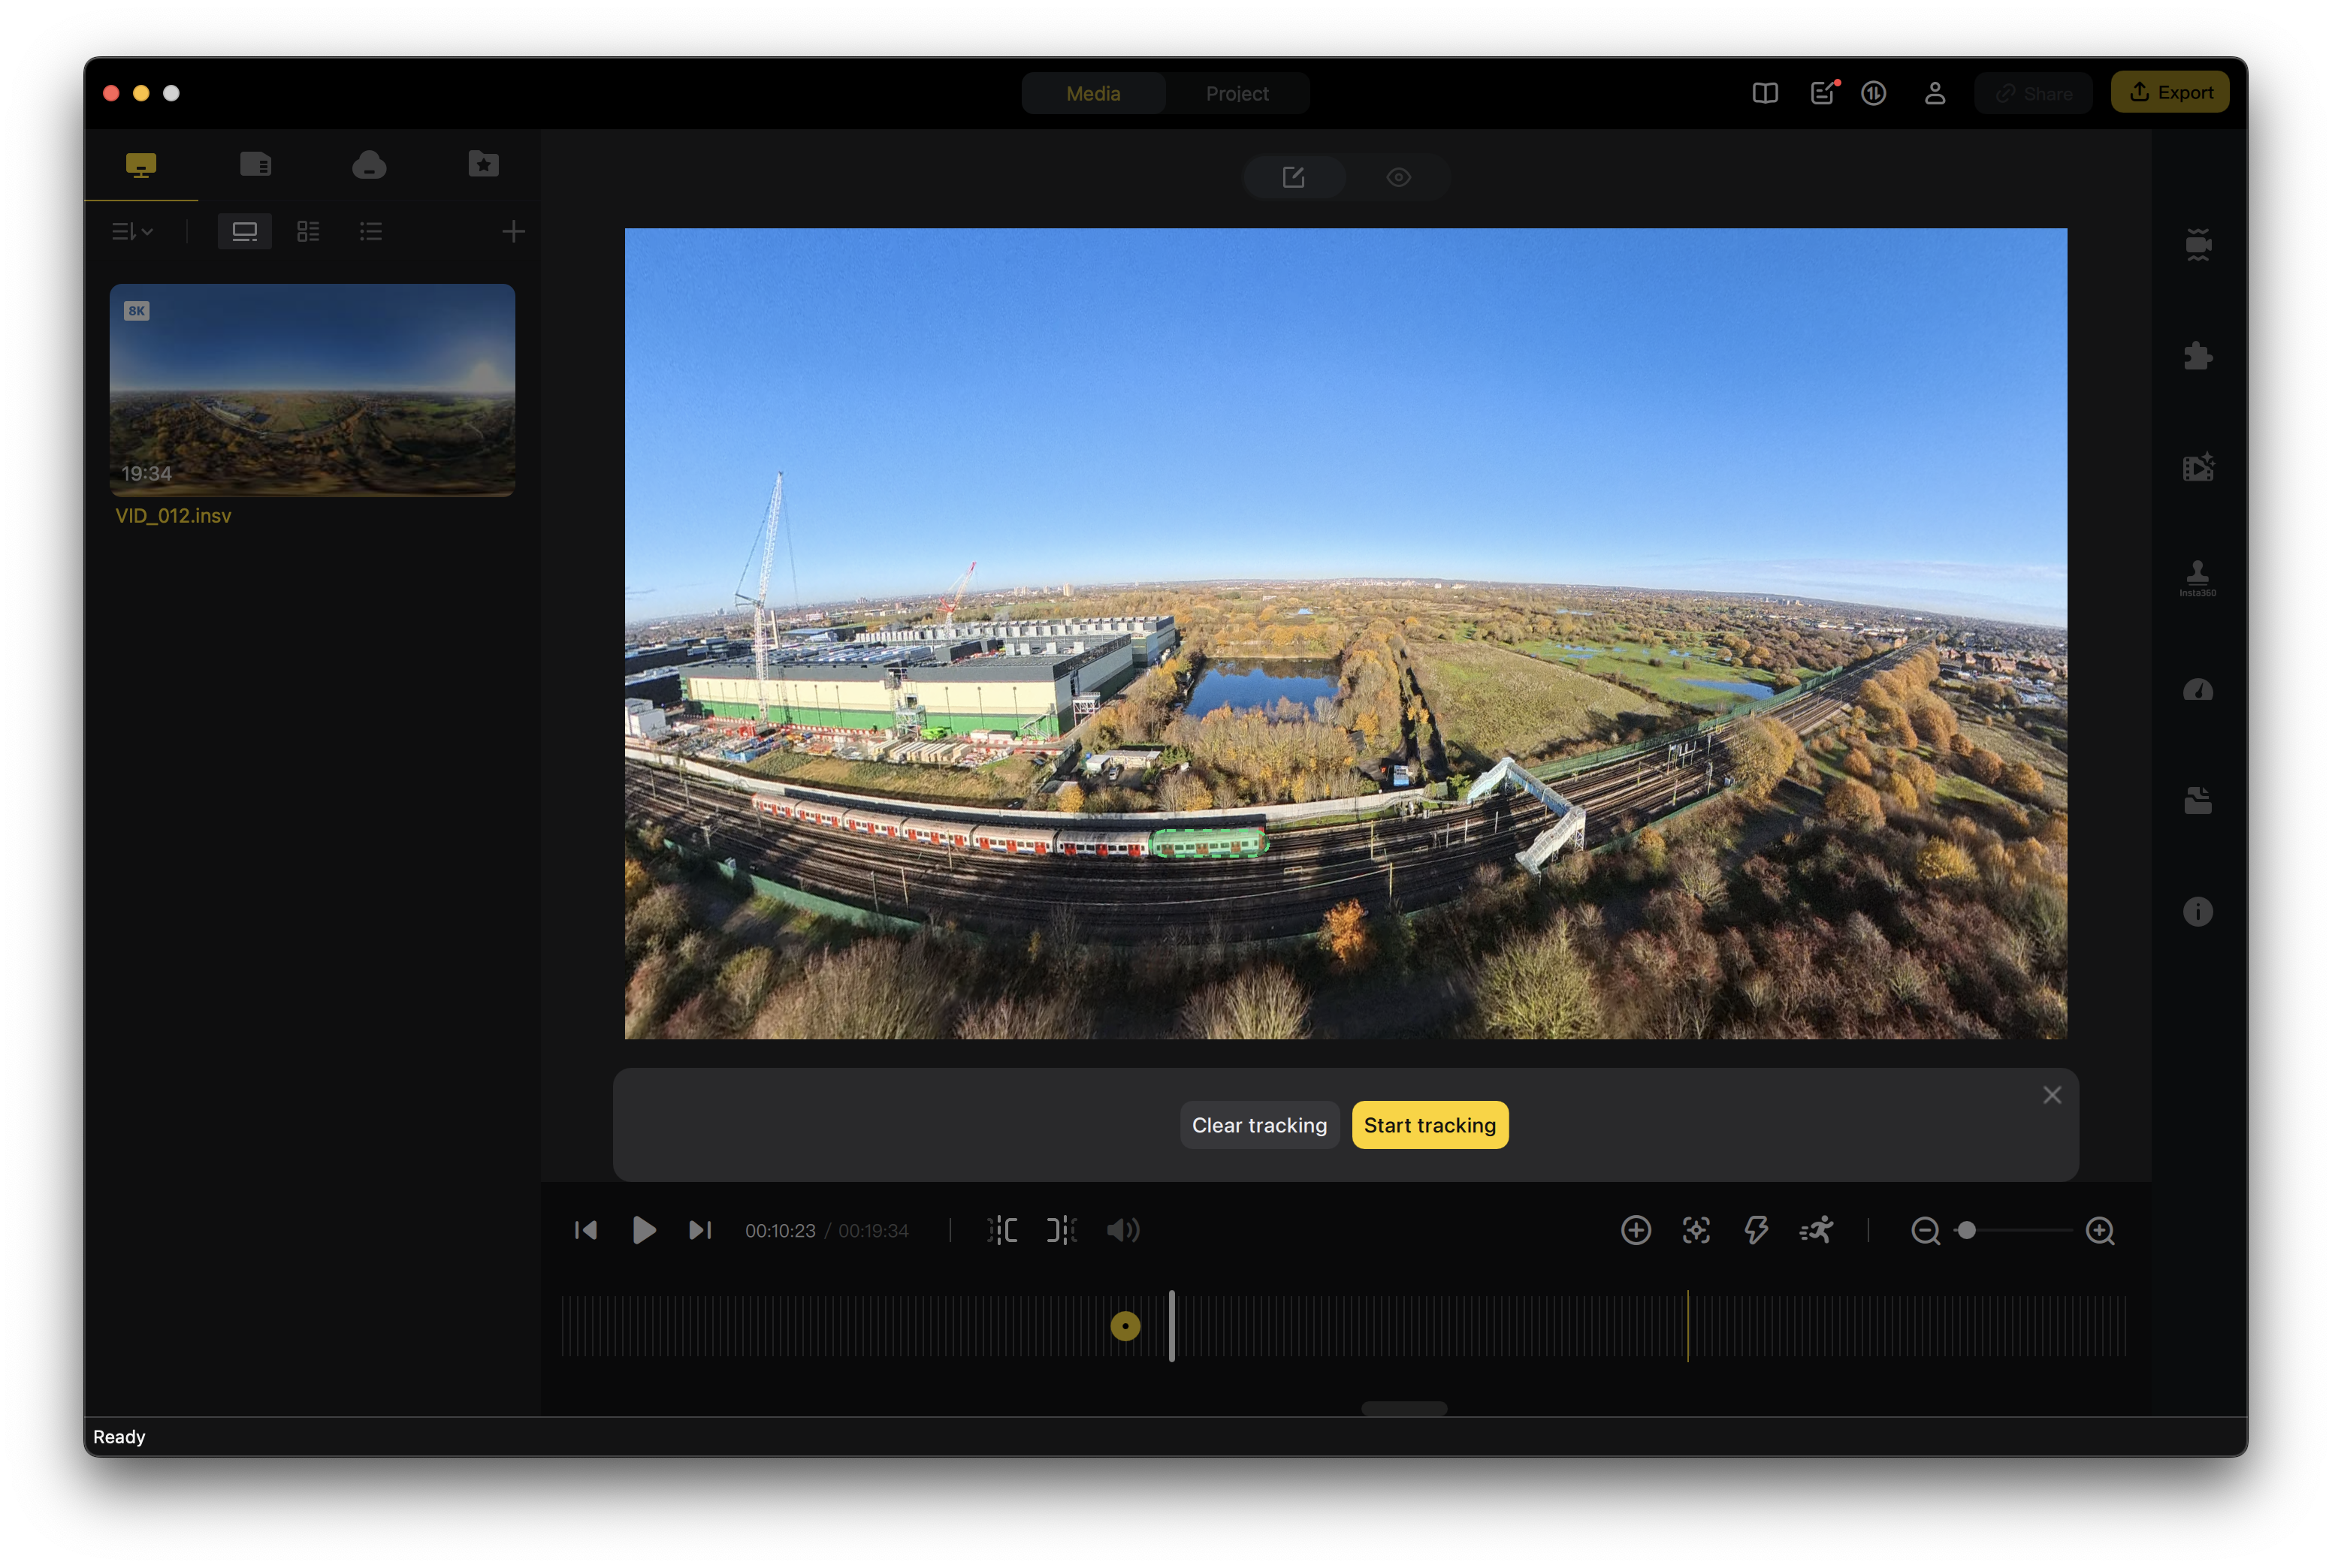Open the deep track (runner) tool
Image resolution: width=2332 pixels, height=1568 pixels.
(1815, 1231)
